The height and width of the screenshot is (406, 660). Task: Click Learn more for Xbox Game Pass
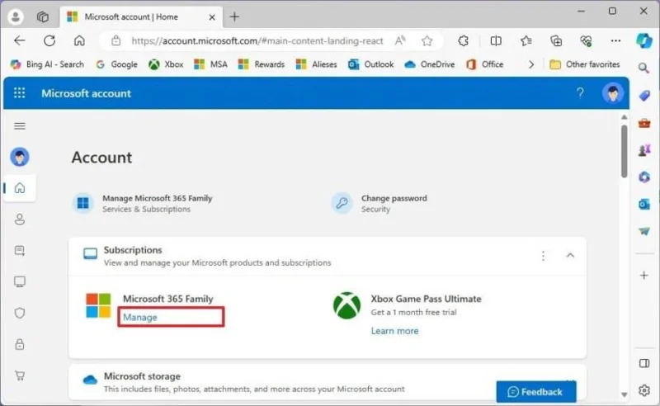pyautogui.click(x=395, y=331)
